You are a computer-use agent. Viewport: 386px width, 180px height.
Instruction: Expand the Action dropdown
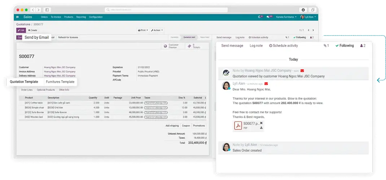[x=157, y=30]
